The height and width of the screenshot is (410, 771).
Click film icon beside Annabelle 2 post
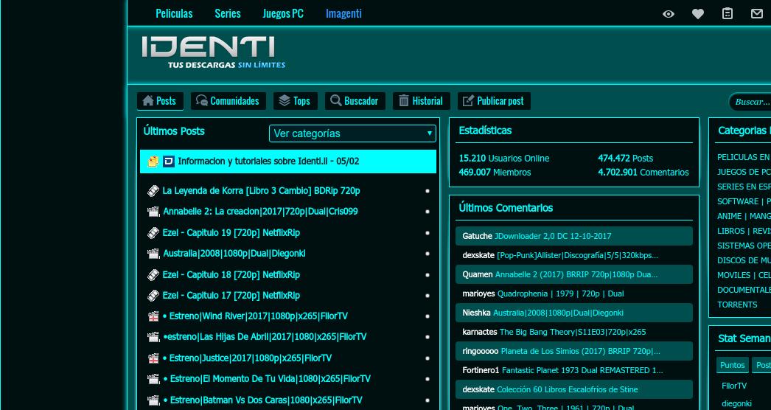click(153, 212)
